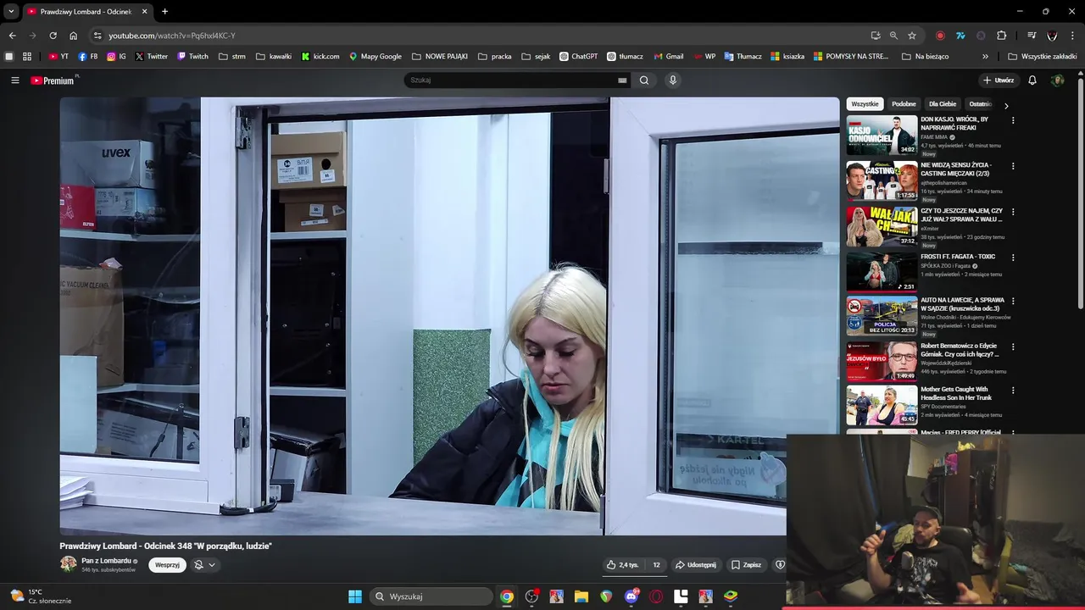Image resolution: width=1085 pixels, height=610 pixels.
Task: Click the main video player area
Action: click(449, 316)
